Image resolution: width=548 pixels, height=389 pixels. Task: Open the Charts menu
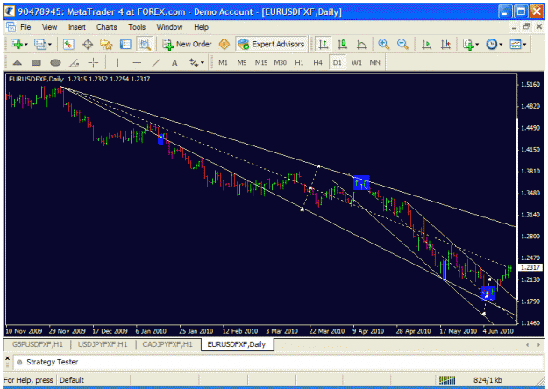[107, 27]
